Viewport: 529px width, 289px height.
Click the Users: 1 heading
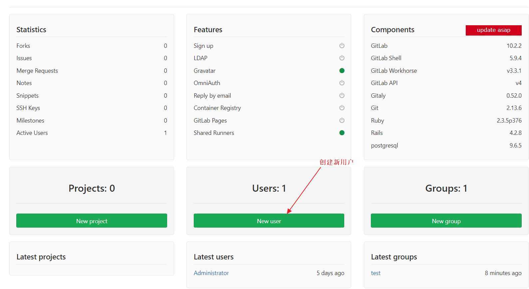point(269,188)
